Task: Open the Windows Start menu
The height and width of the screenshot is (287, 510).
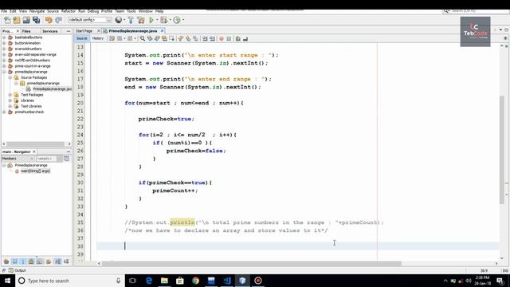Action: (x=7, y=281)
